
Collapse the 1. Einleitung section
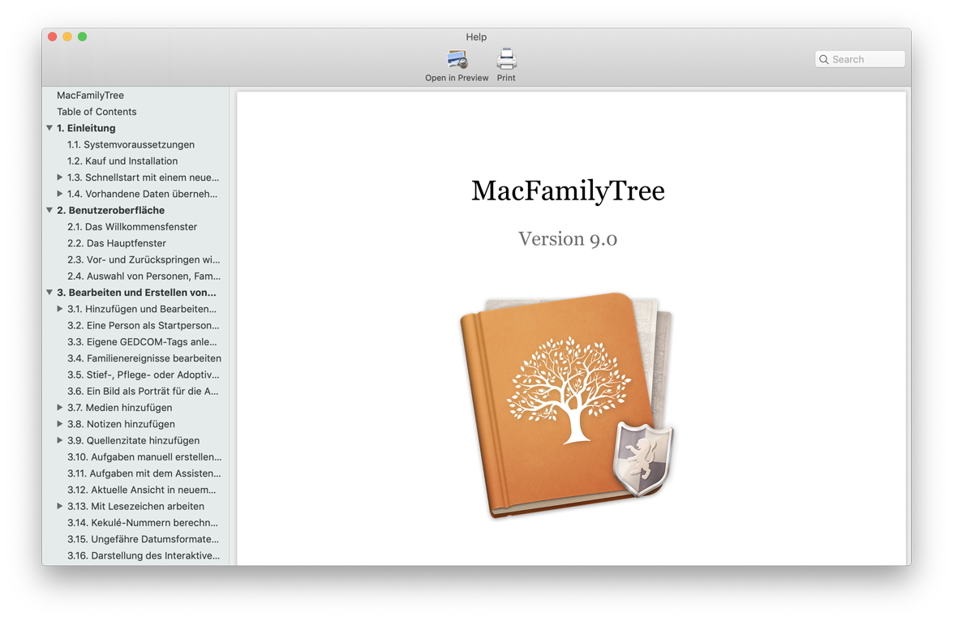pyautogui.click(x=49, y=128)
